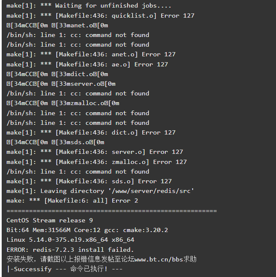Select the CC dict.o output line
This screenshot has height=277, width=276.
[57, 74]
